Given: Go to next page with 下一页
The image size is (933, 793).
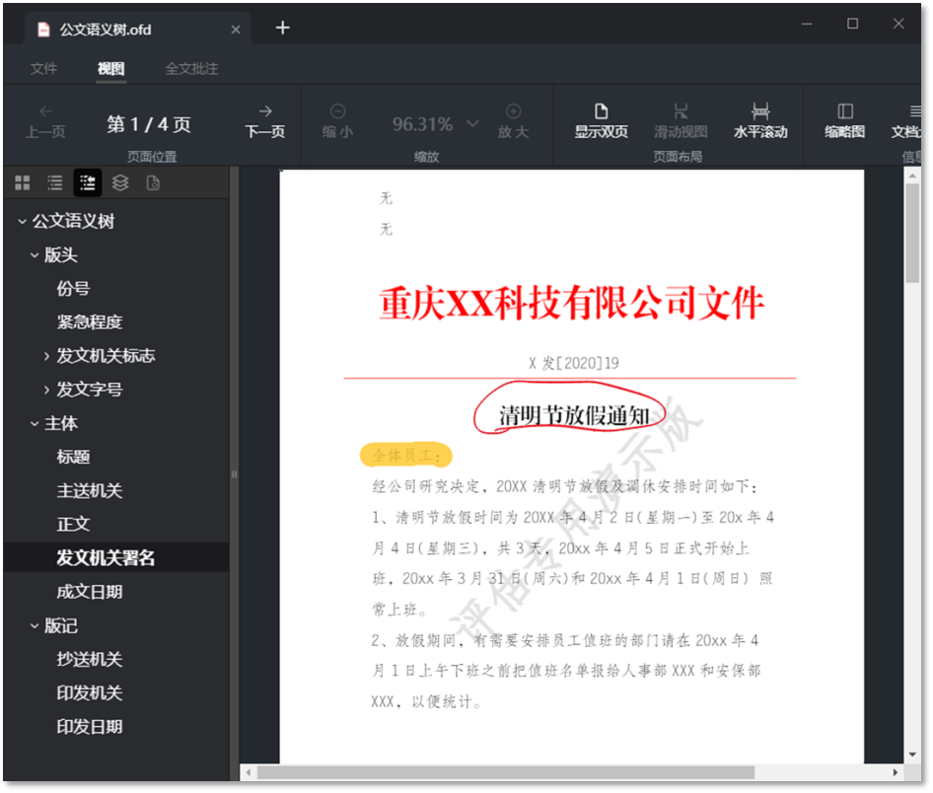Looking at the screenshot, I should point(263,124).
